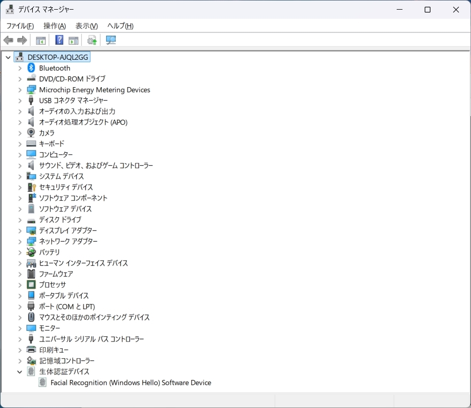Image resolution: width=471 pixels, height=408 pixels.
Task: Collapse the DESKTOP-AJQL2GG root node
Action: [x=8, y=57]
